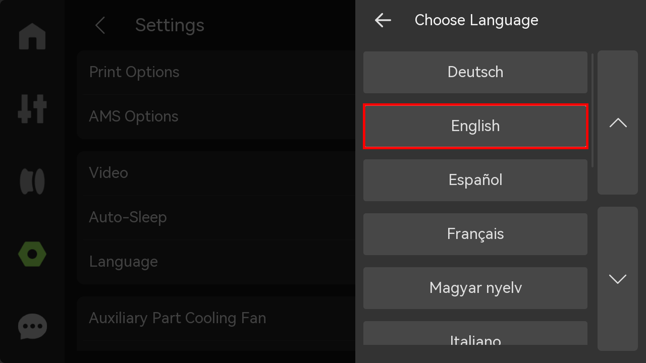The image size is (646, 363).
Task: Pick Magyar nyelv language option
Action: tap(475, 288)
